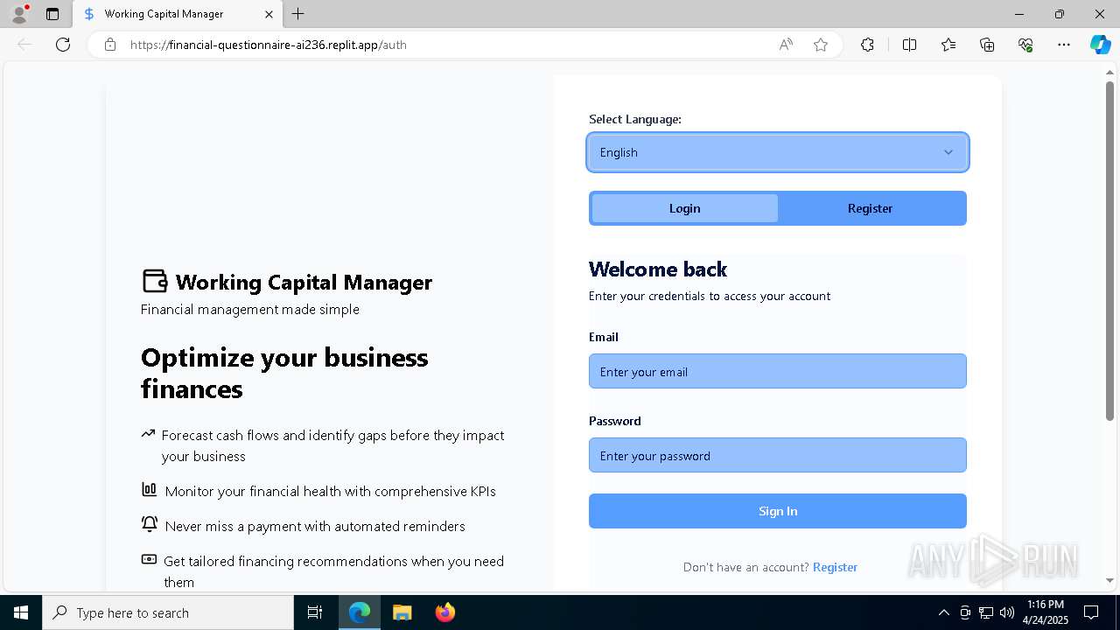
Task: Open the Copilot sidebar icon
Action: pos(1100,45)
